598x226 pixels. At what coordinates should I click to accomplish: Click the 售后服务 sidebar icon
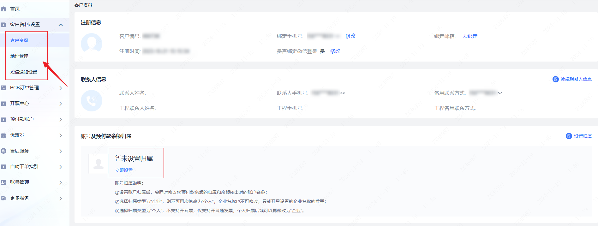click(x=3, y=151)
